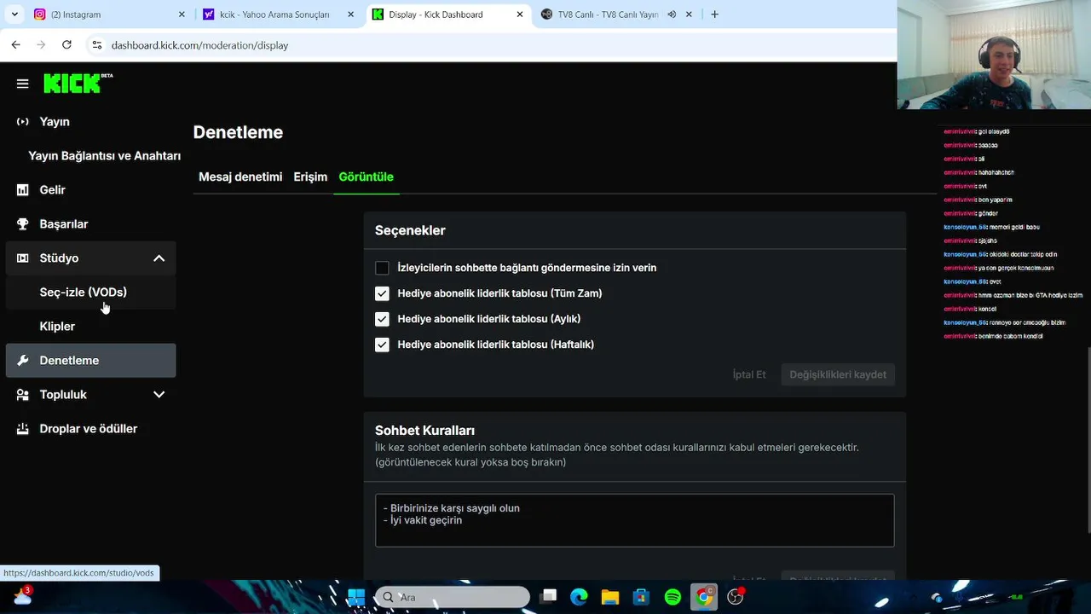Click the Droplar ve ödüller gift icon
This screenshot has height=614, width=1091.
point(23,429)
